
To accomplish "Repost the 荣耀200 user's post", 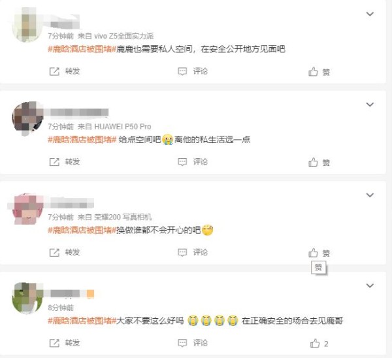I will tap(65, 253).
